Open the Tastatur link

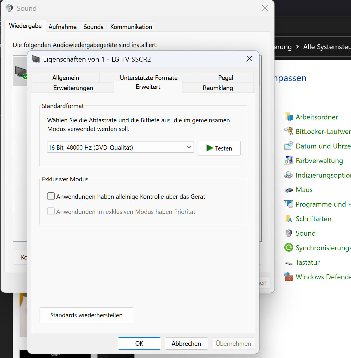point(308,262)
